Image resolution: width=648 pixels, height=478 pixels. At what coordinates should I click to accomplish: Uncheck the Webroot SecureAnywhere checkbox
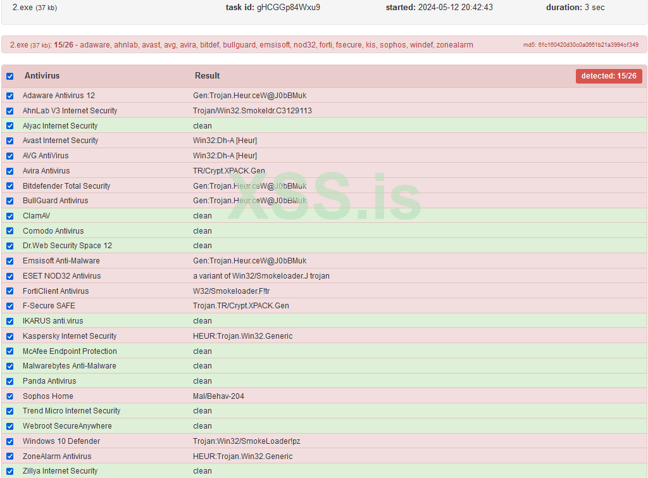(x=10, y=426)
